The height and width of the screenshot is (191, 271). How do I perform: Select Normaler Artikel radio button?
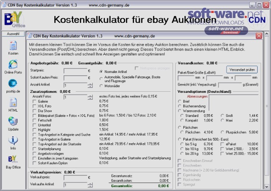coord(101,71)
